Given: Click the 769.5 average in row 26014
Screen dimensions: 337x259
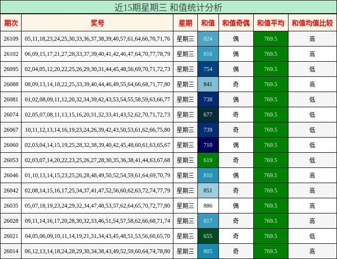Looking at the screenshot, I should 271,251.
